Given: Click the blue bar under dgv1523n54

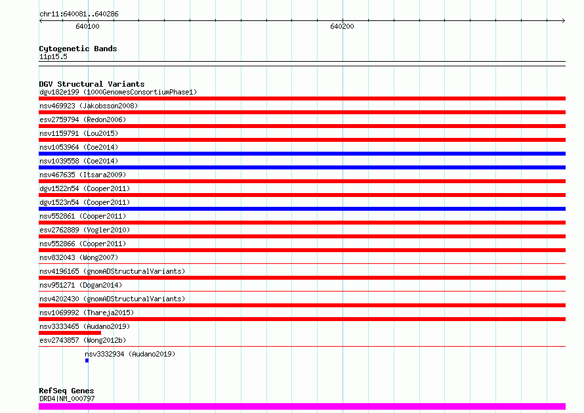Looking at the screenshot, I should coord(302,209).
